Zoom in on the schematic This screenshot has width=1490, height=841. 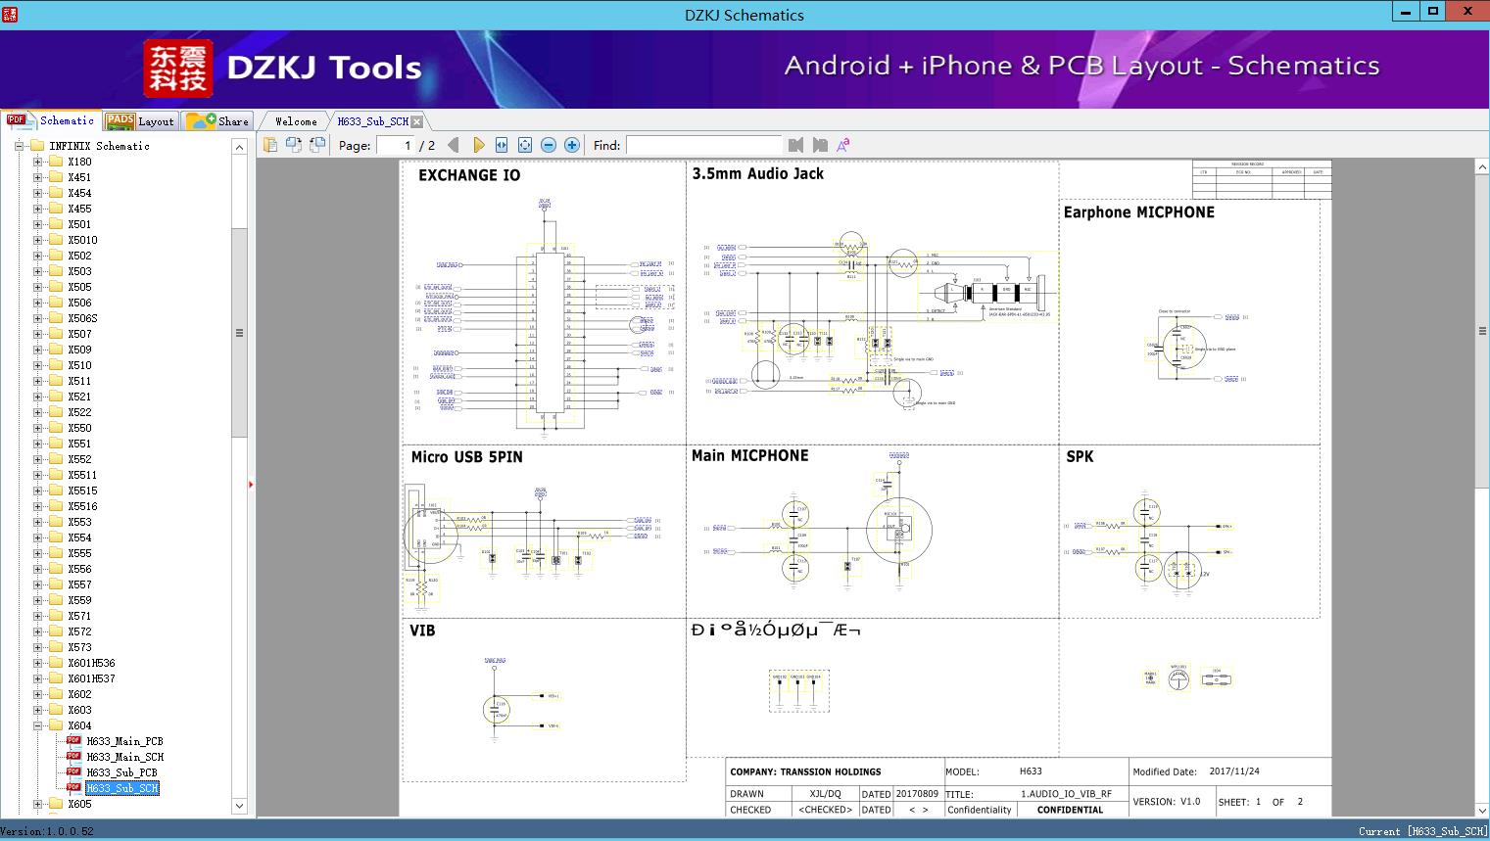pos(572,145)
